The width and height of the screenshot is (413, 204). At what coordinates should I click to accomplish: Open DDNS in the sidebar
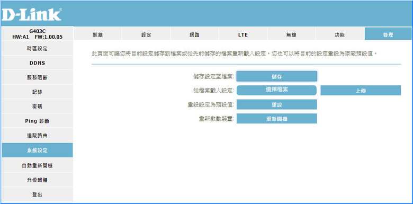(x=38, y=63)
